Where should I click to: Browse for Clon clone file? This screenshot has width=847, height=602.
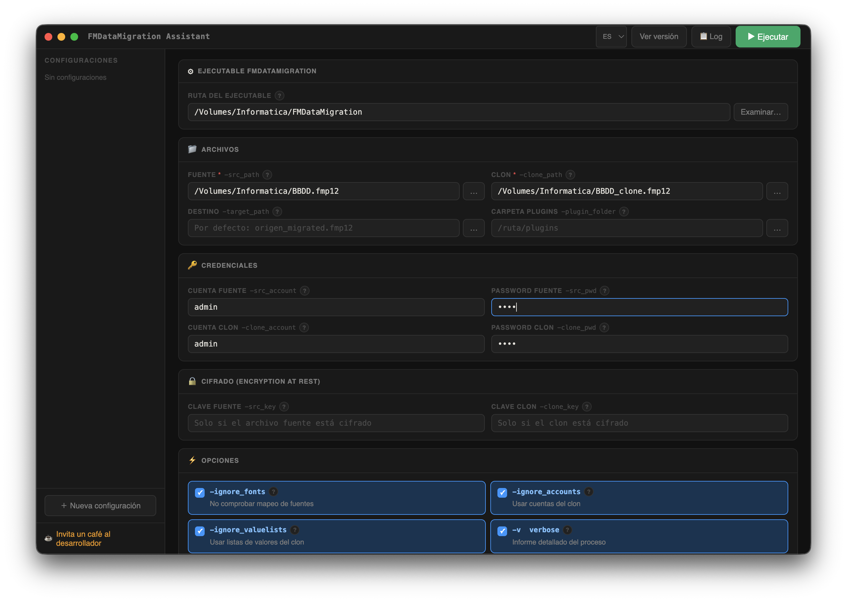click(777, 191)
